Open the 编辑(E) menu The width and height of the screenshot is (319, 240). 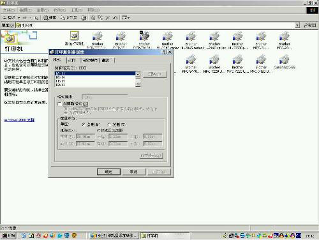(x=26, y=10)
